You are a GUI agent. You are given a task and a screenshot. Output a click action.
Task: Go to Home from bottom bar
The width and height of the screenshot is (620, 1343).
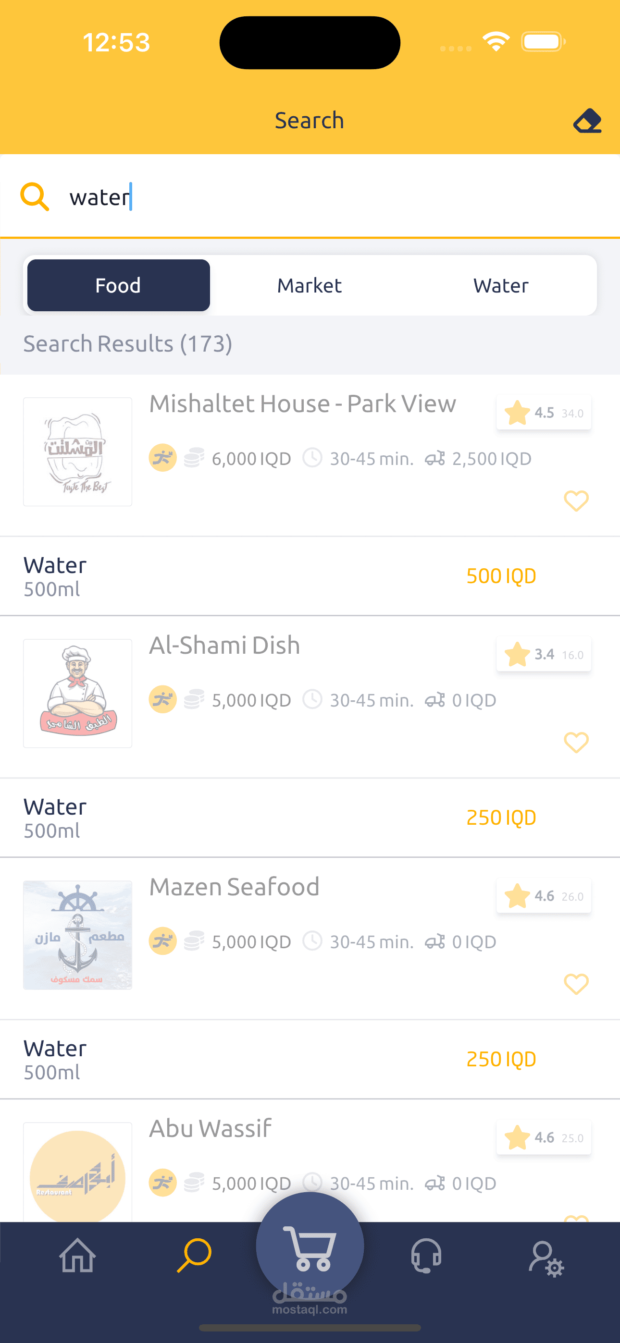[x=77, y=1256]
